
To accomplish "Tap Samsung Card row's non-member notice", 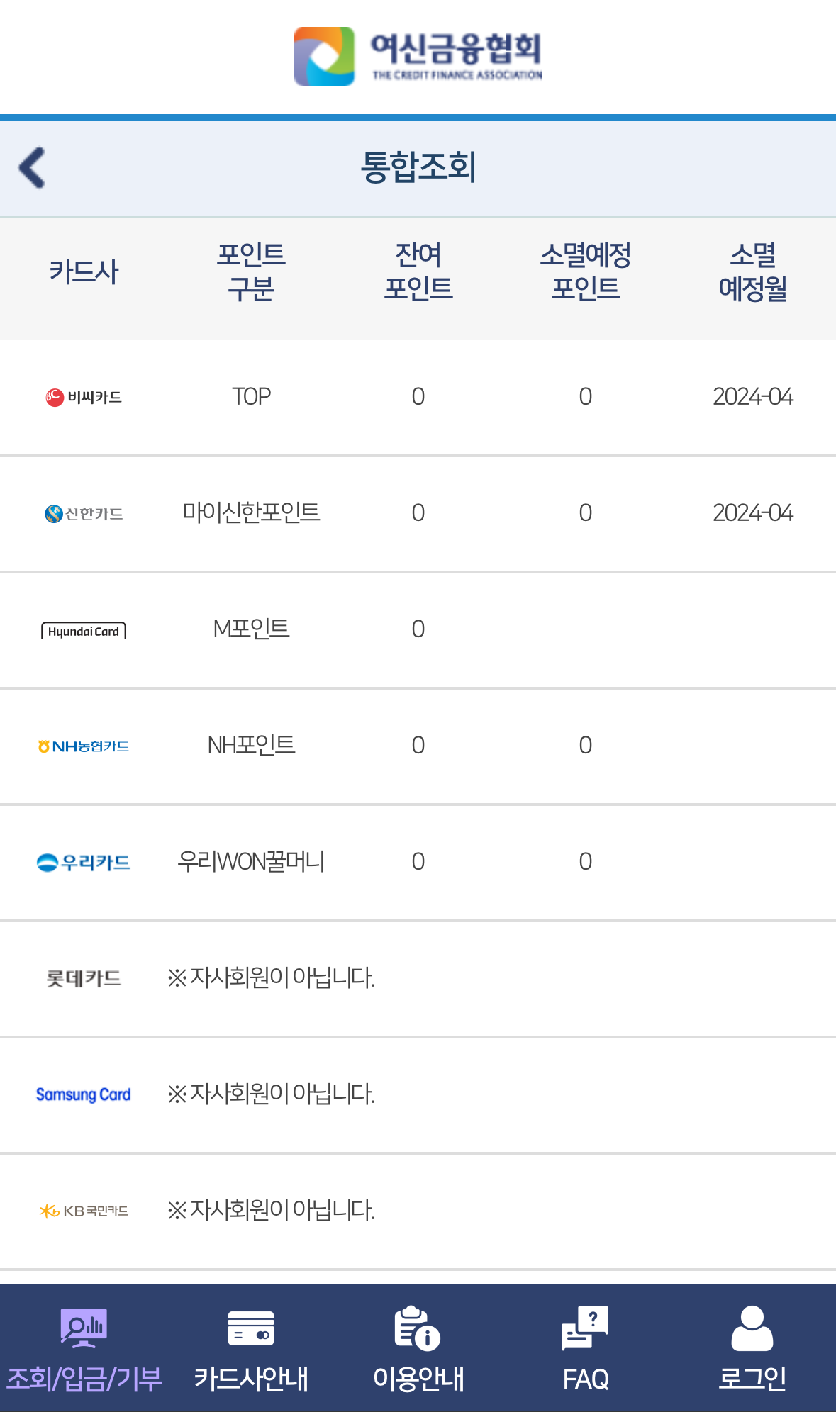I will pos(271,1094).
